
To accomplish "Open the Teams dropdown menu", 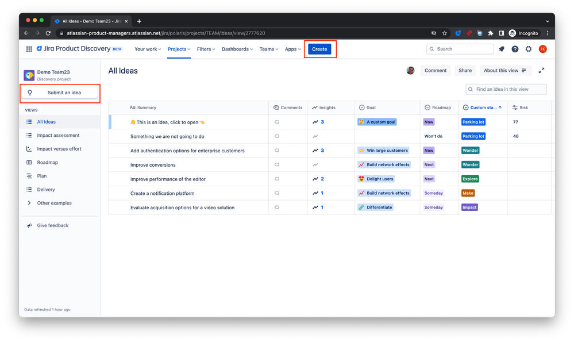I will 269,49.
